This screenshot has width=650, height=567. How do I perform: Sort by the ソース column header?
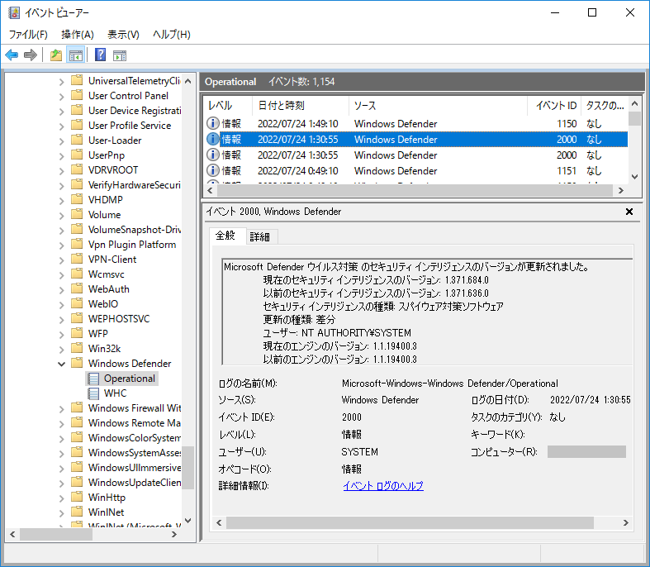[438, 105]
